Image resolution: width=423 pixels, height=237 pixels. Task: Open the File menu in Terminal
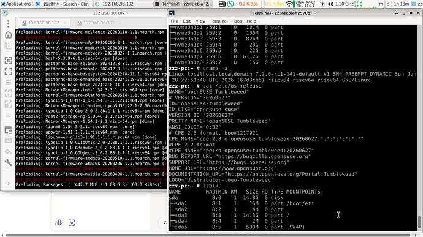pos(174,21)
